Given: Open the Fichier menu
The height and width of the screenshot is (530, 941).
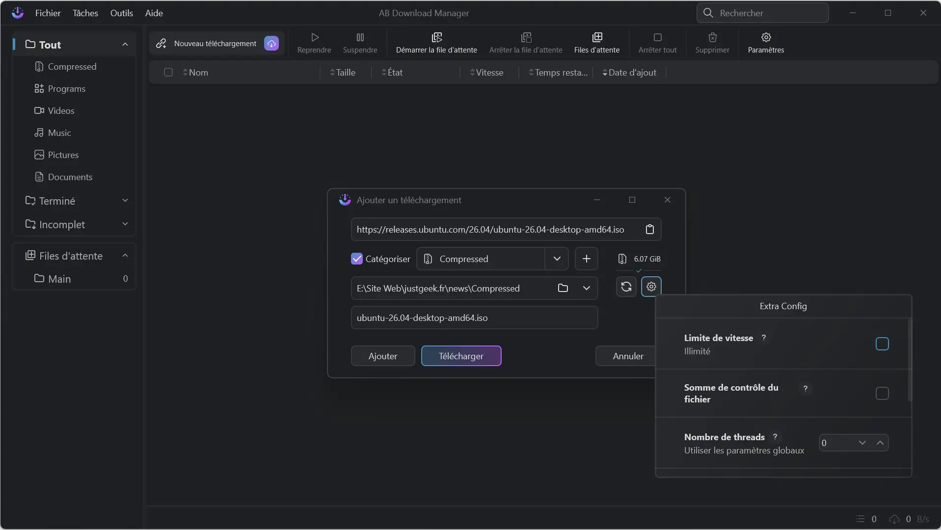Looking at the screenshot, I should [48, 13].
